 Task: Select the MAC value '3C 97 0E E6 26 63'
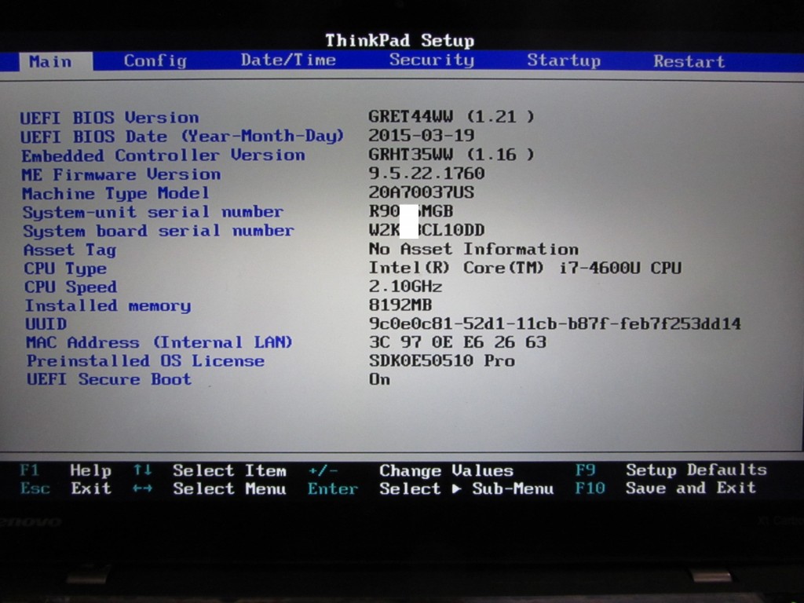[x=458, y=342]
